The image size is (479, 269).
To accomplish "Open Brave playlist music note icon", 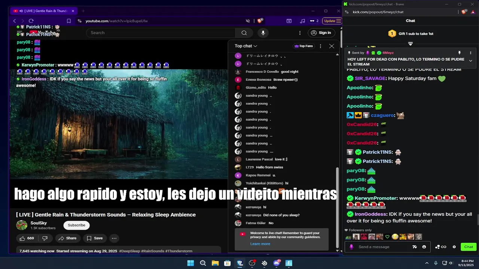I will 302,21.
